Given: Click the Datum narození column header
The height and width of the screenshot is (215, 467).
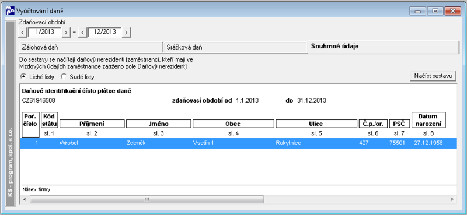Looking at the screenshot, I should click(428, 120).
